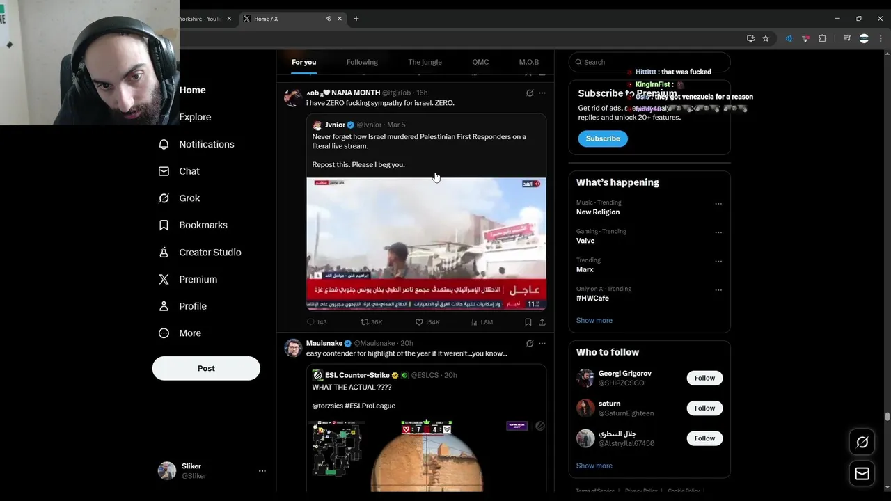Switch to QMC tab
Viewport: 891px width, 501px height.
[480, 62]
